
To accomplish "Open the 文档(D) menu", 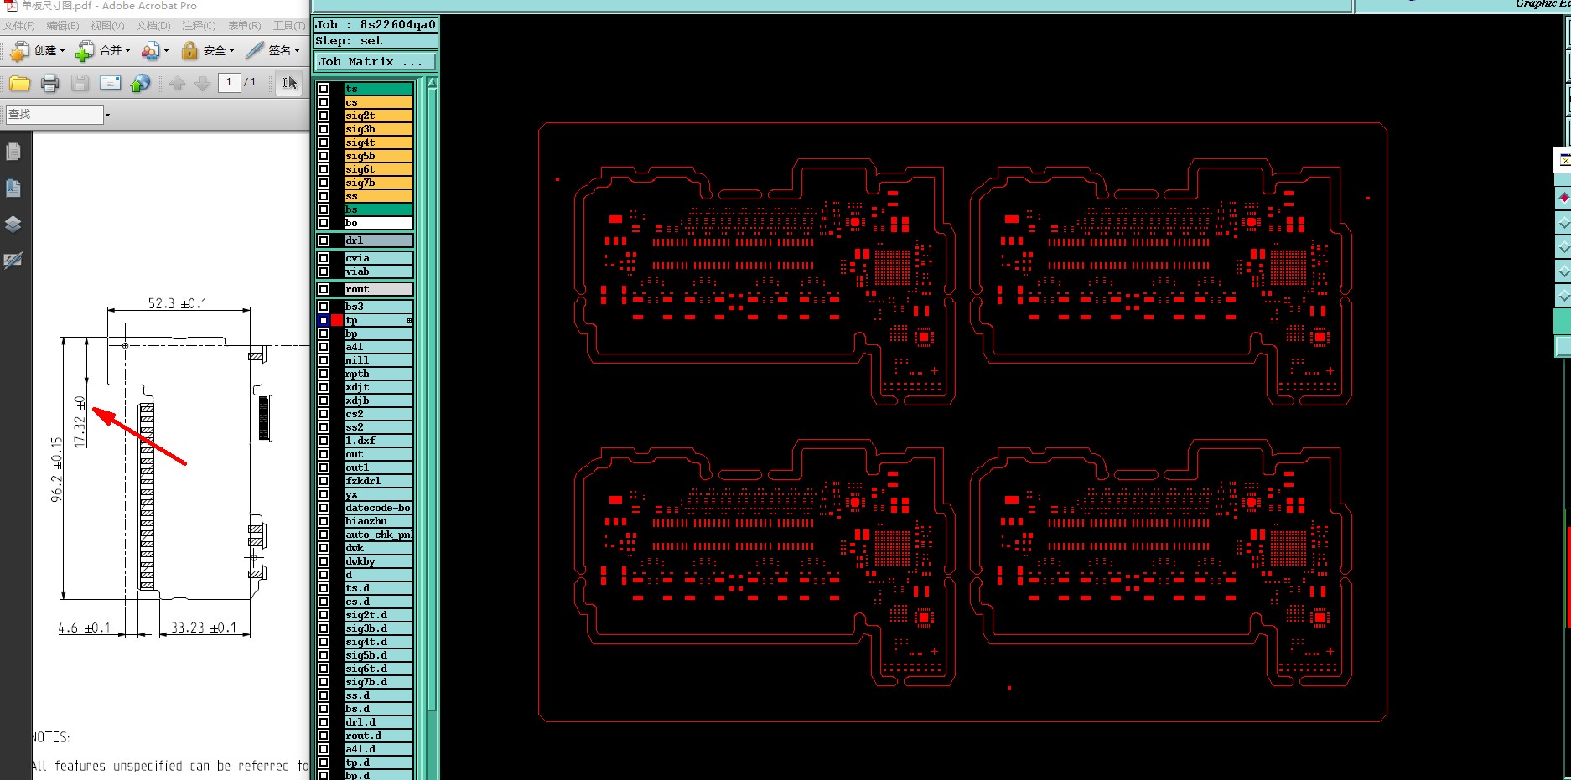I will point(153,26).
